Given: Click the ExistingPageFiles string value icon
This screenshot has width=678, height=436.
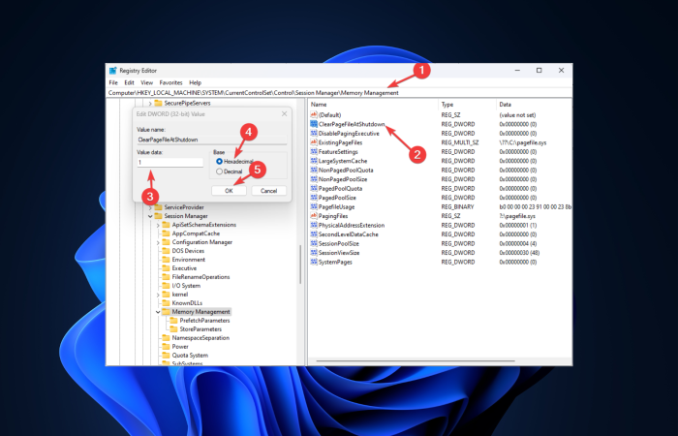Looking at the screenshot, I should tap(314, 142).
